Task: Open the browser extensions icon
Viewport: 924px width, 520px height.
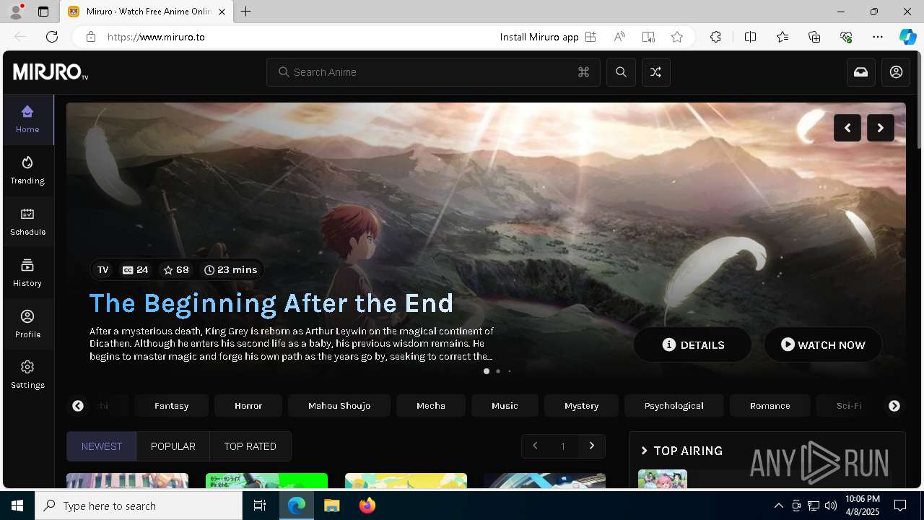Action: coord(715,37)
